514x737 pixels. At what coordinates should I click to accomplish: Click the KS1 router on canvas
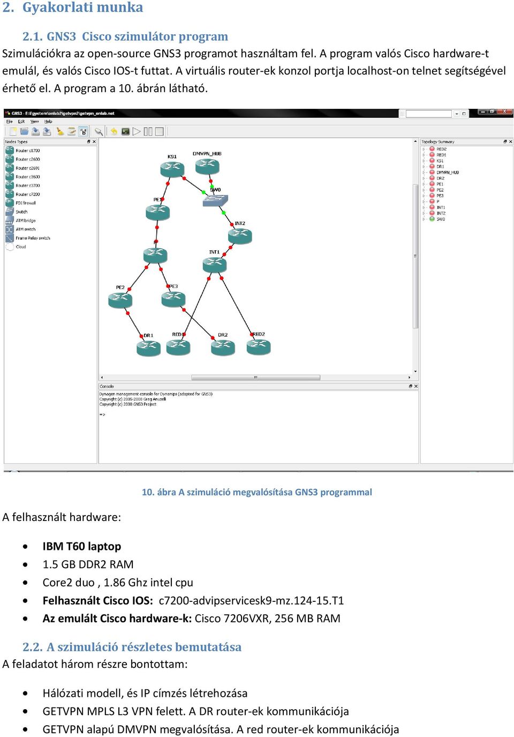pos(172,169)
